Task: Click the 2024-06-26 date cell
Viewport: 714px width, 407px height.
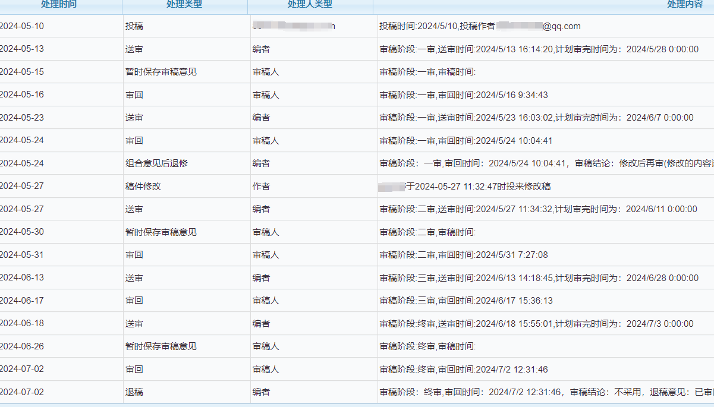Action: [x=22, y=346]
